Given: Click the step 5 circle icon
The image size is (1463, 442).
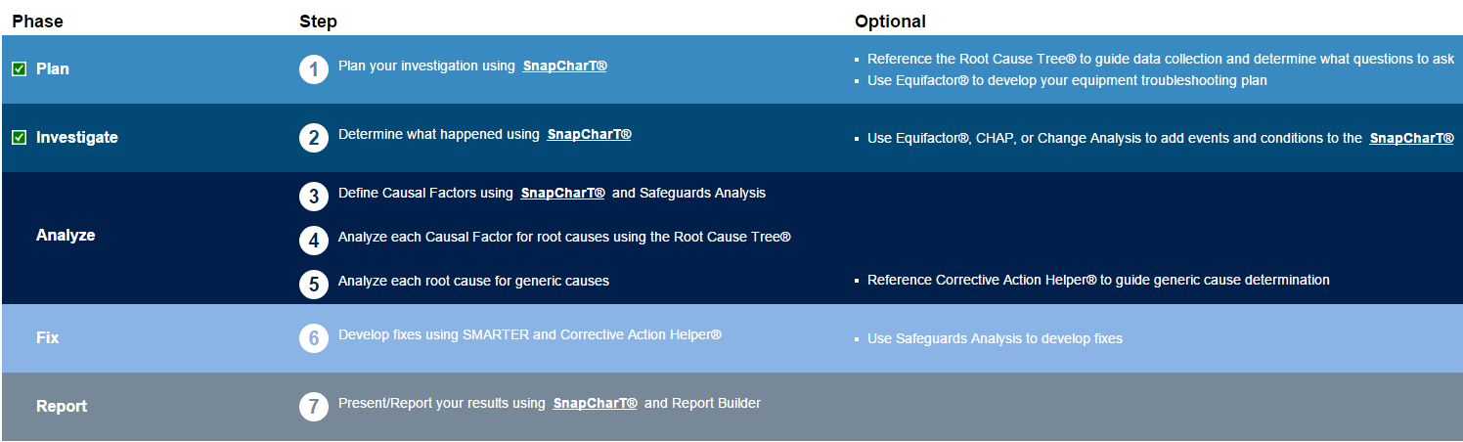Looking at the screenshot, I should point(314,285).
